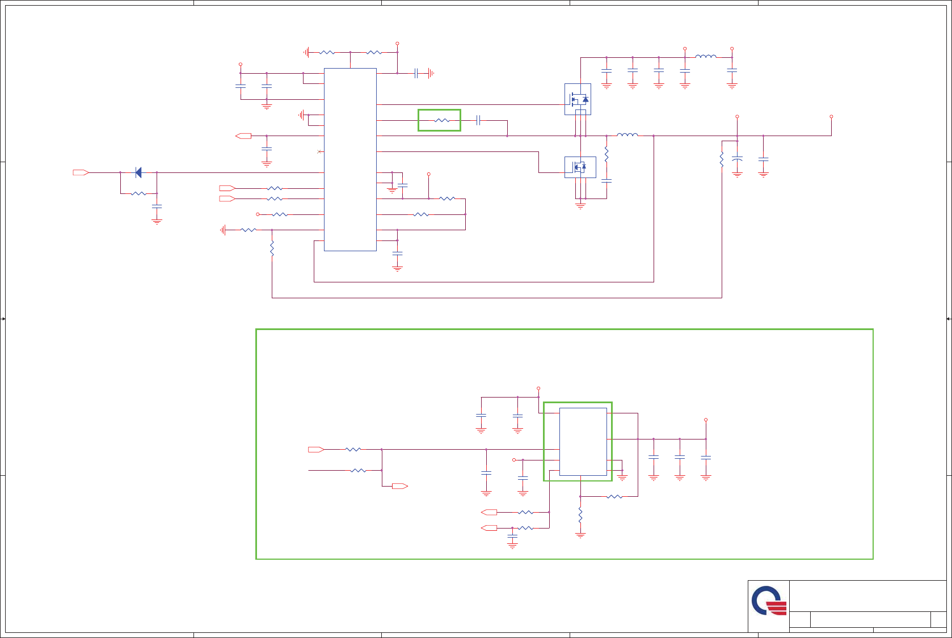Select the power terminal at the far-right end of the output rail
The image size is (952, 638).
coord(831,116)
